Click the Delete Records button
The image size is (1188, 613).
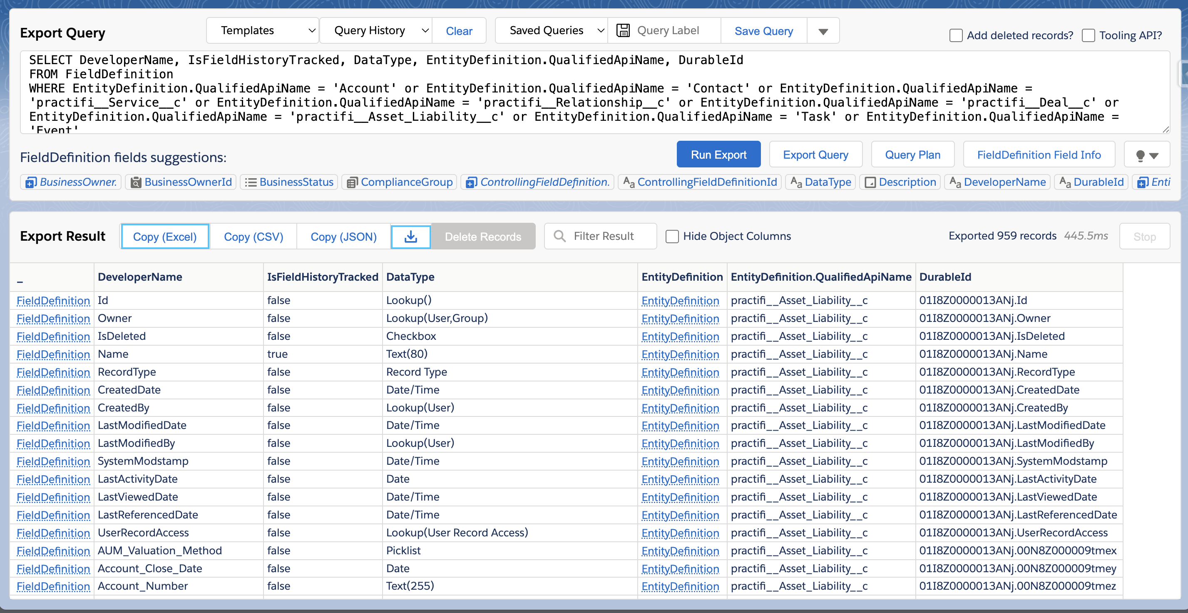click(x=483, y=237)
